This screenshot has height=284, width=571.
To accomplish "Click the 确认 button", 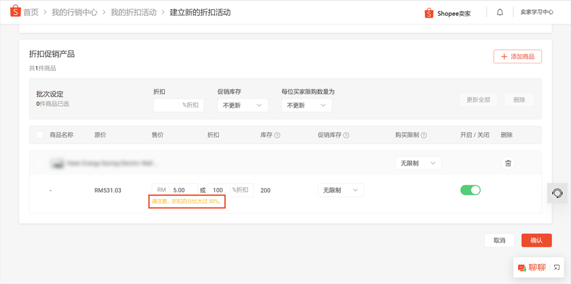I will 536,240.
